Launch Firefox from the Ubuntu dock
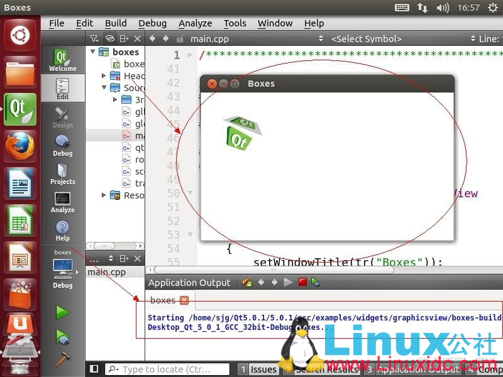 click(x=19, y=148)
